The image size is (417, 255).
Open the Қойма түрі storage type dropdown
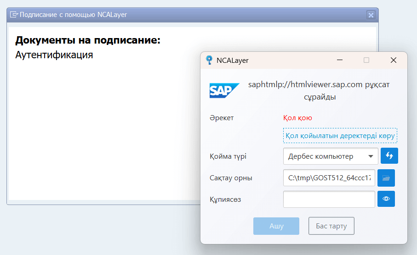[330, 156]
